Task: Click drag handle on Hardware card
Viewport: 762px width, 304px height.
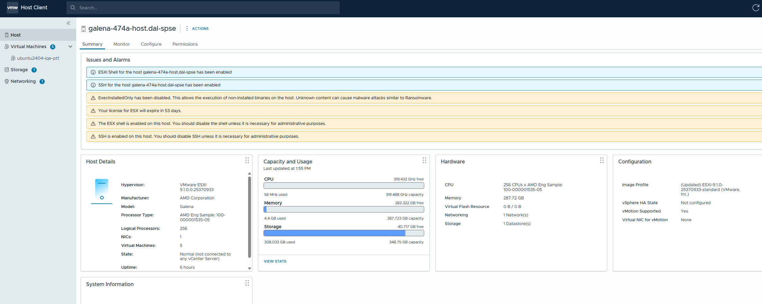Action: point(602,160)
